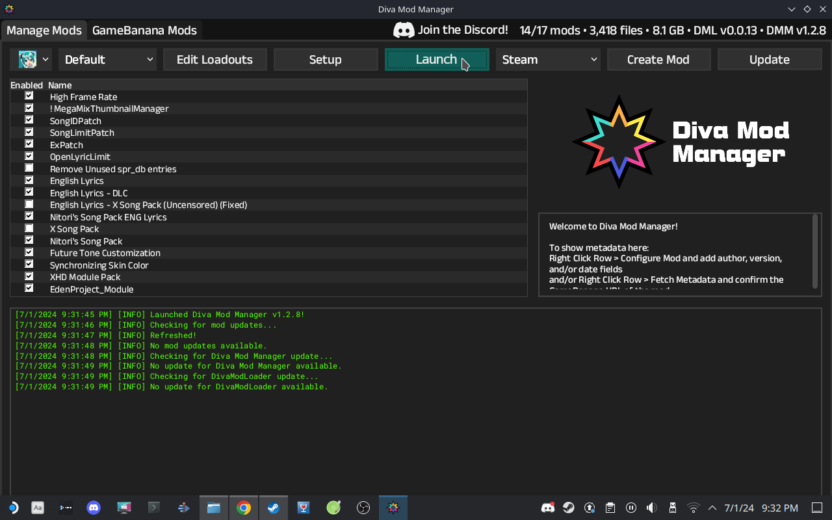832x520 pixels.
Task: Switch to Google Chrome in the taskbar
Action: tap(244, 508)
